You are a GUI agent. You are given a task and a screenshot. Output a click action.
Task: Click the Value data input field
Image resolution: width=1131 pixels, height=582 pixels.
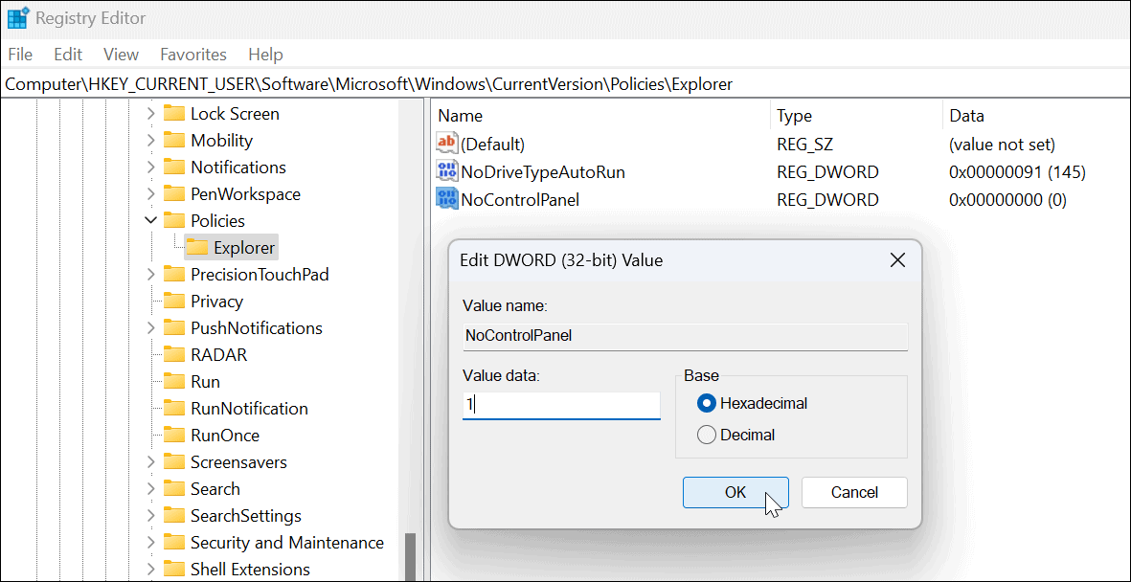(561, 405)
